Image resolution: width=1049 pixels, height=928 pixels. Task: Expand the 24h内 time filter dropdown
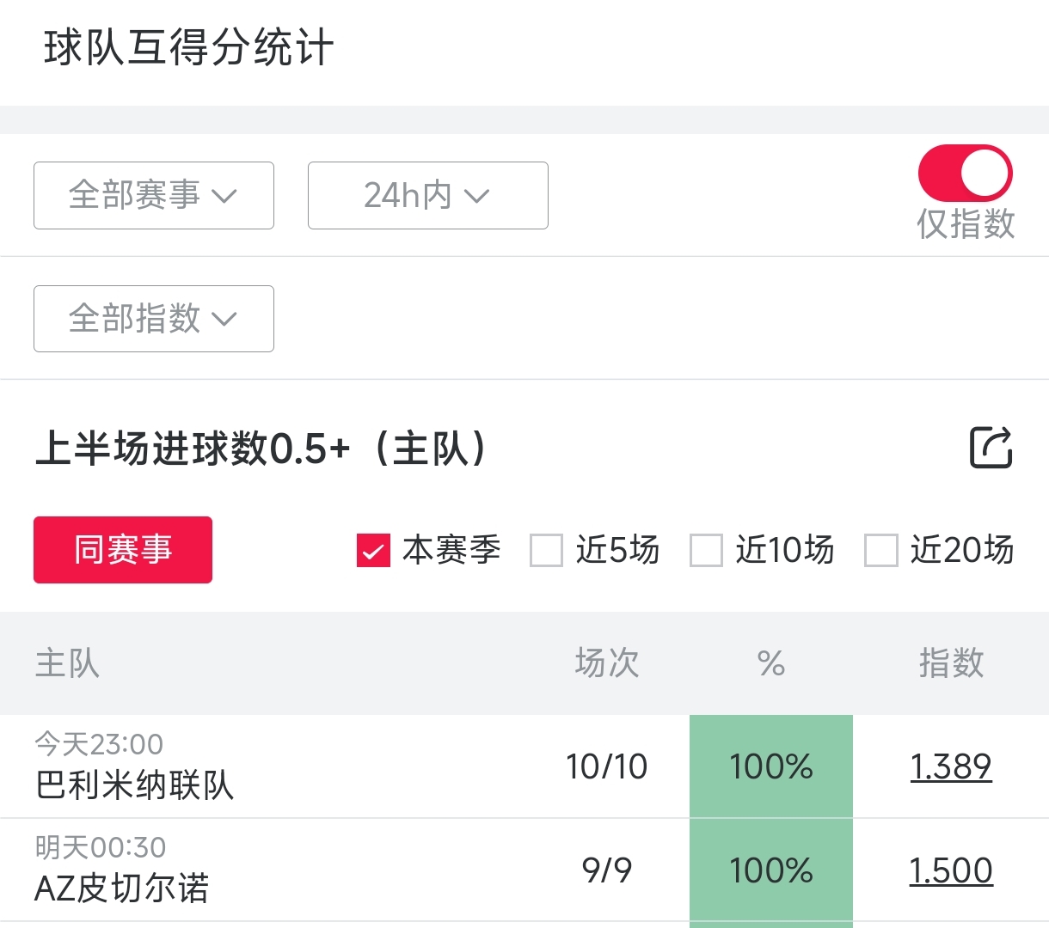click(427, 196)
